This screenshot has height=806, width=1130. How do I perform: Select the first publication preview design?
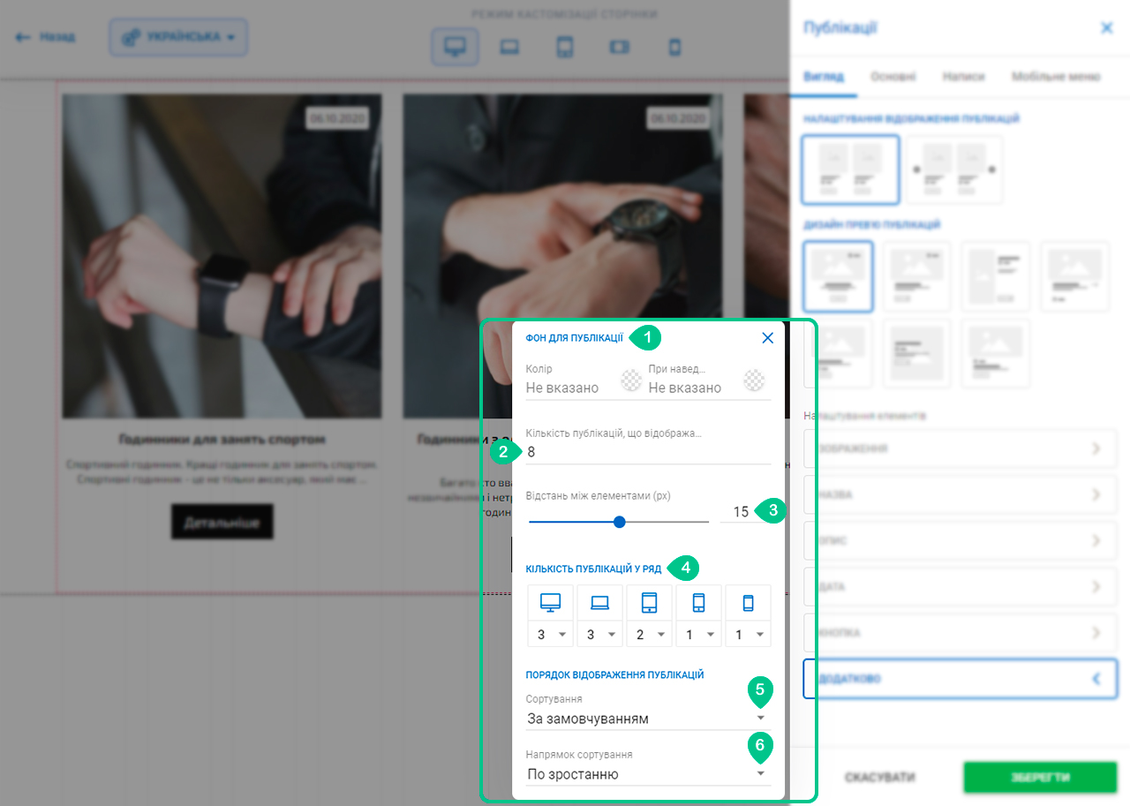coord(839,276)
